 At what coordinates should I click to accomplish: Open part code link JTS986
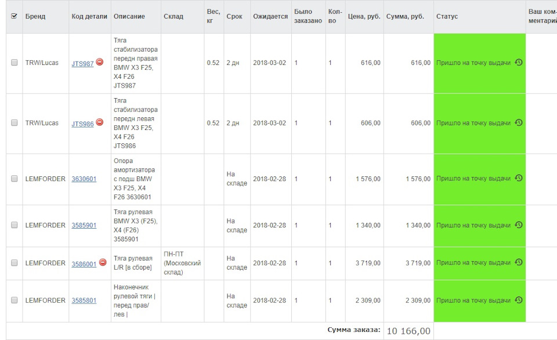(x=82, y=124)
